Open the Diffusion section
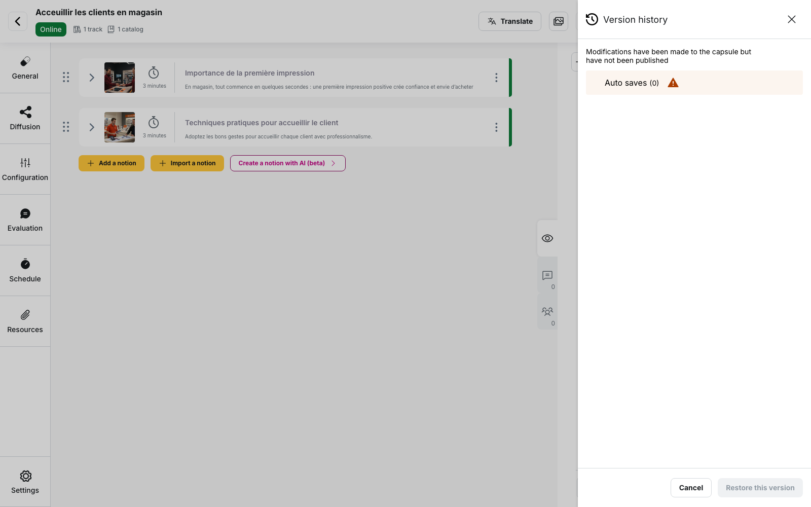 tap(25, 119)
